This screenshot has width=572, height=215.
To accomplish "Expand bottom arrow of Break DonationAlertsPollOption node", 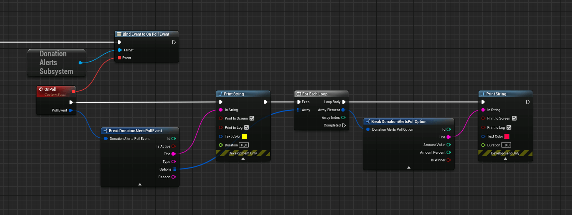I will coord(409,167).
